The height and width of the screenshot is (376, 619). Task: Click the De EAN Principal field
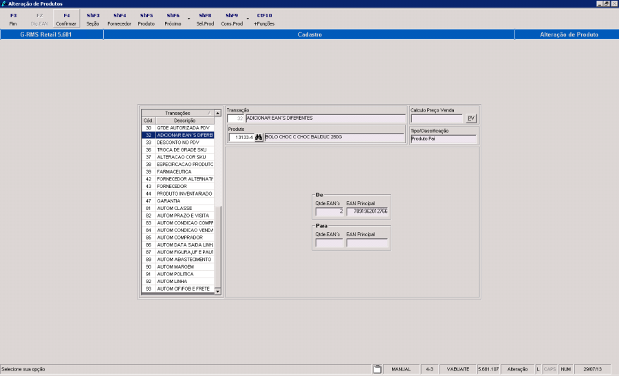tap(367, 211)
